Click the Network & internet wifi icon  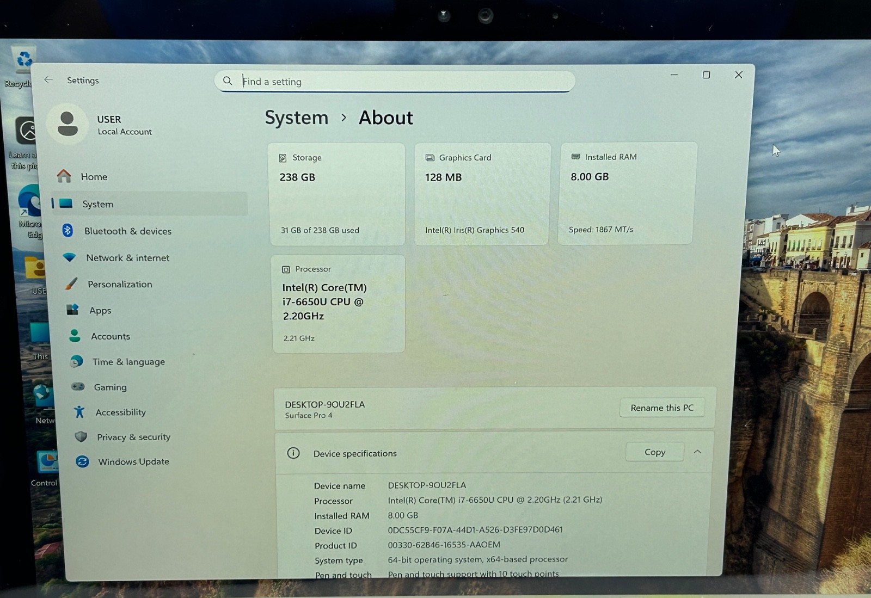pyautogui.click(x=70, y=257)
